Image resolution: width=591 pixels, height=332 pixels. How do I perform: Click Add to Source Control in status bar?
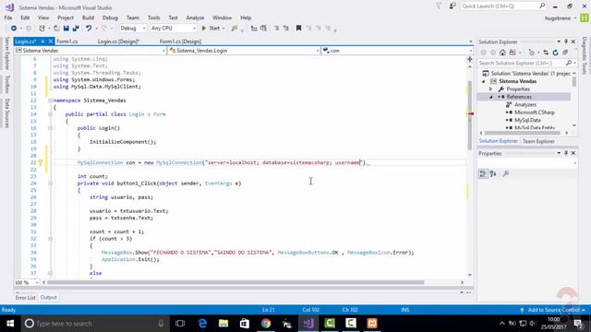point(553,310)
